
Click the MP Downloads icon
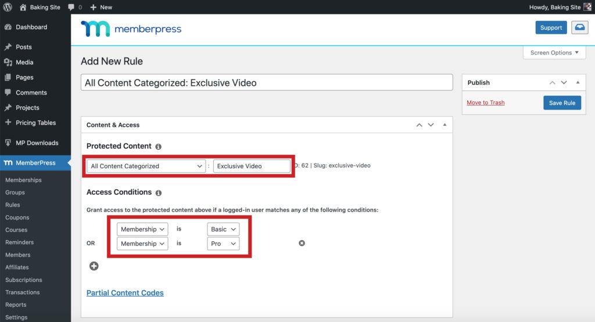coord(8,143)
